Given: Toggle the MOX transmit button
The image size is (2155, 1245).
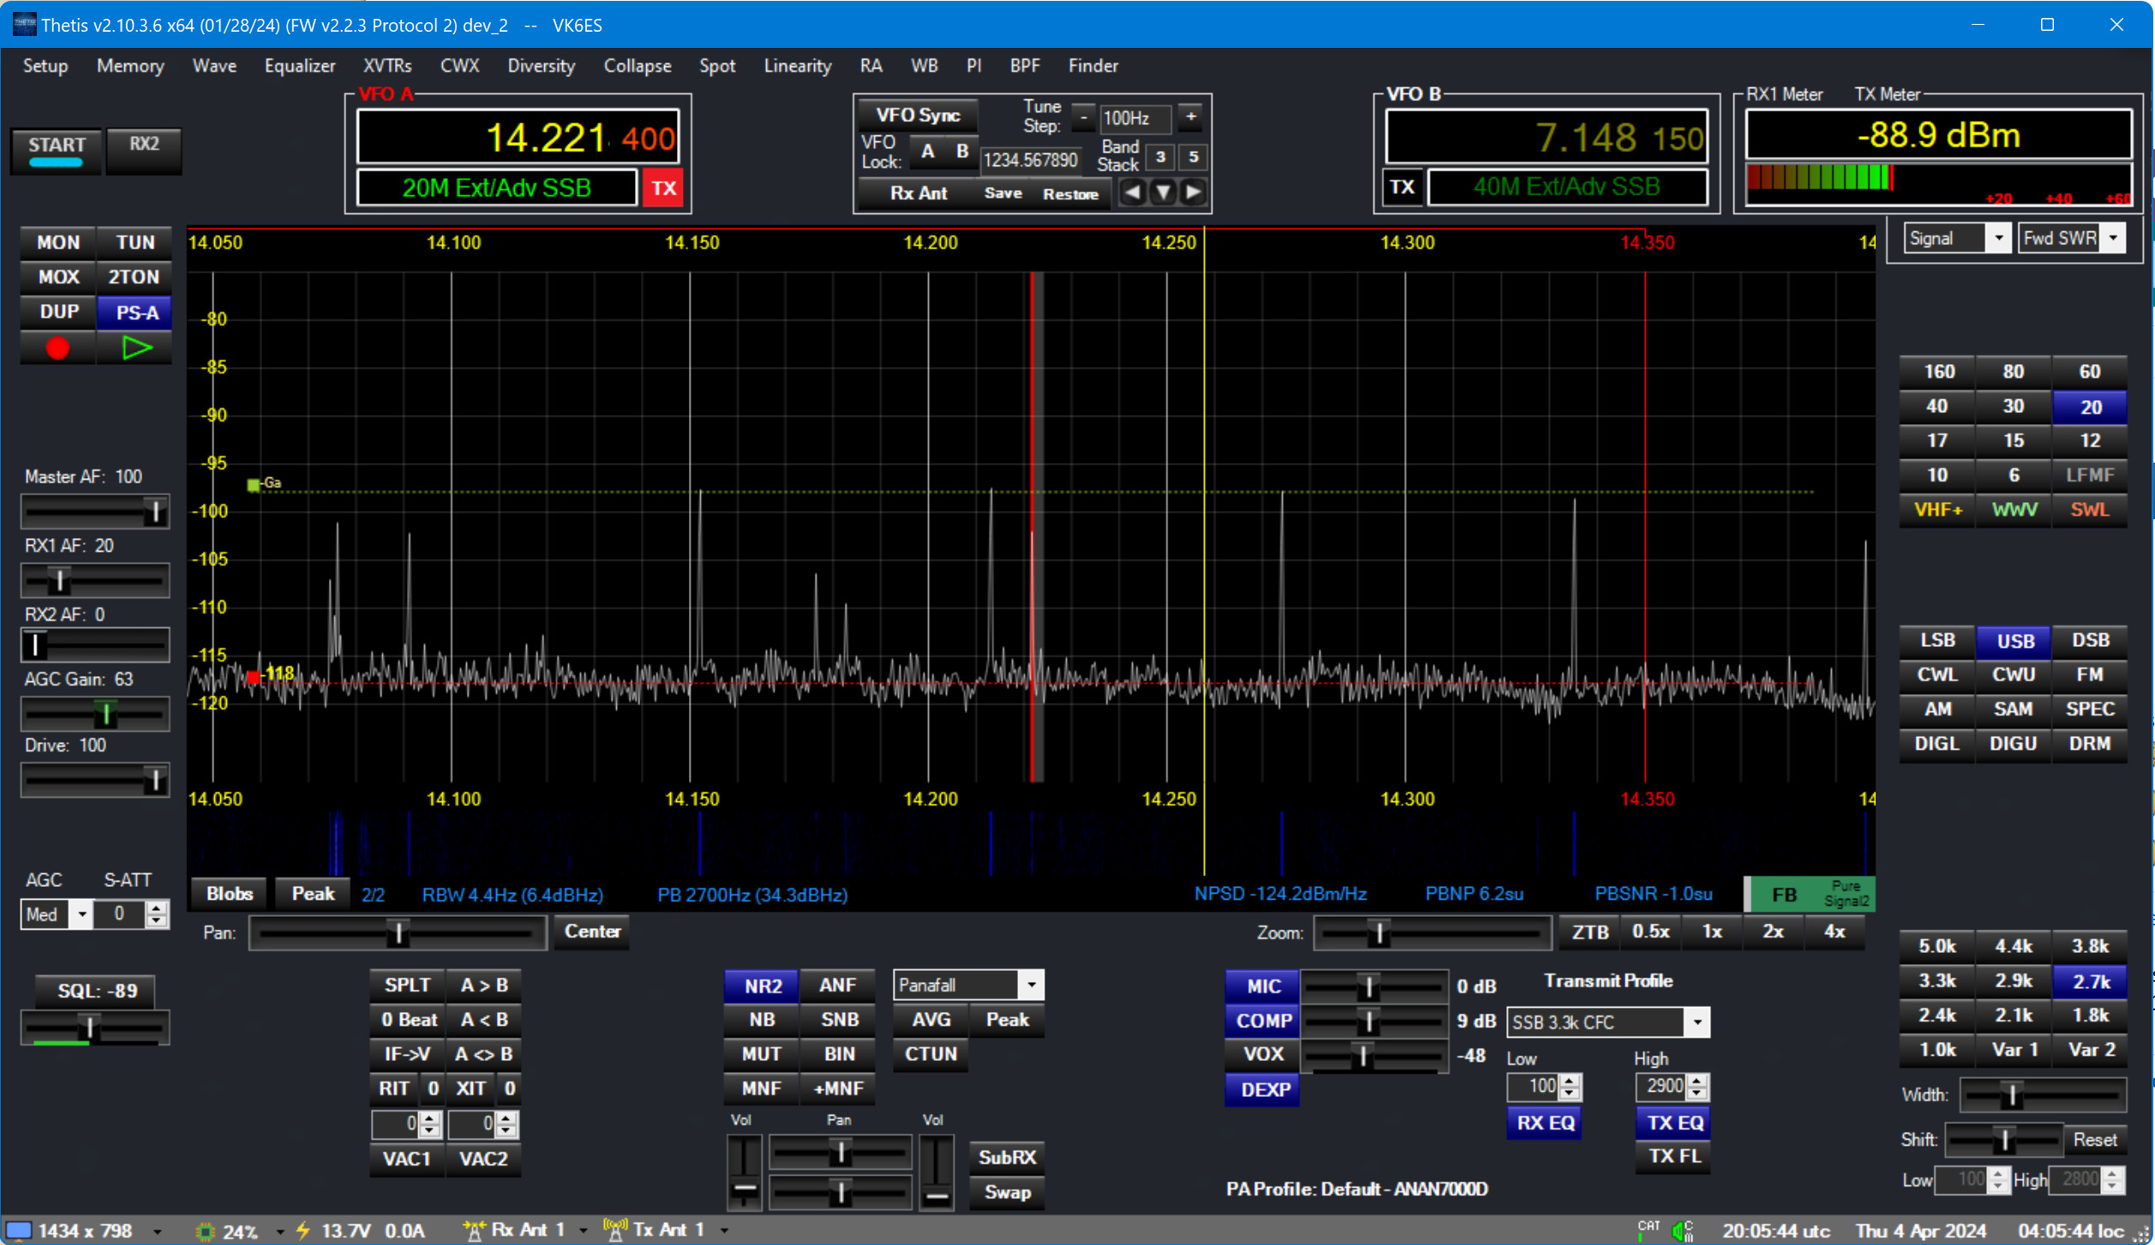Looking at the screenshot, I should click(x=58, y=277).
